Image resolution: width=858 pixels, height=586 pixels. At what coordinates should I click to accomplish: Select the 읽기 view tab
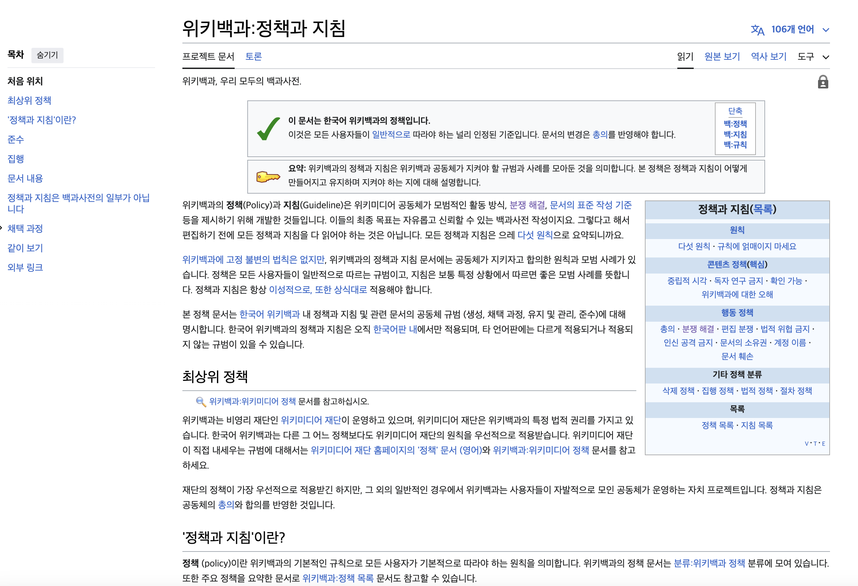685,56
